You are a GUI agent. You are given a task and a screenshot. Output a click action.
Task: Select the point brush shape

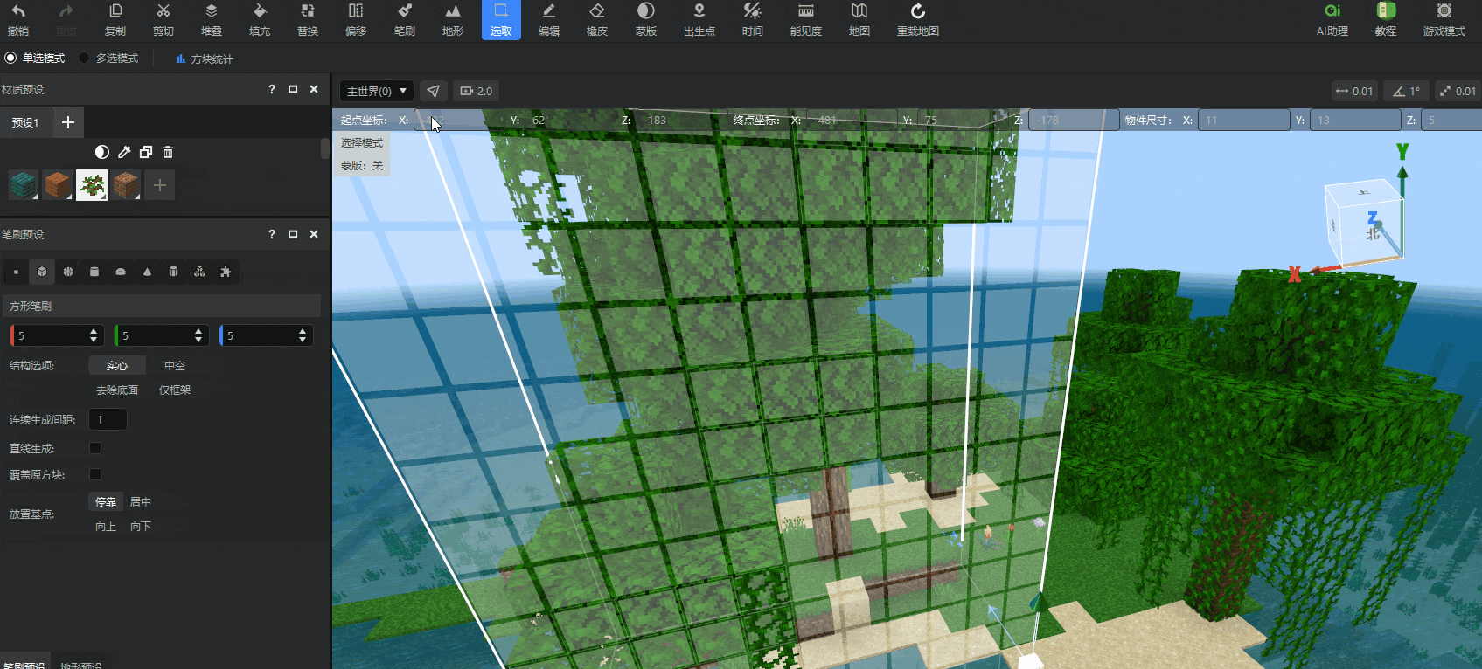[x=16, y=272]
